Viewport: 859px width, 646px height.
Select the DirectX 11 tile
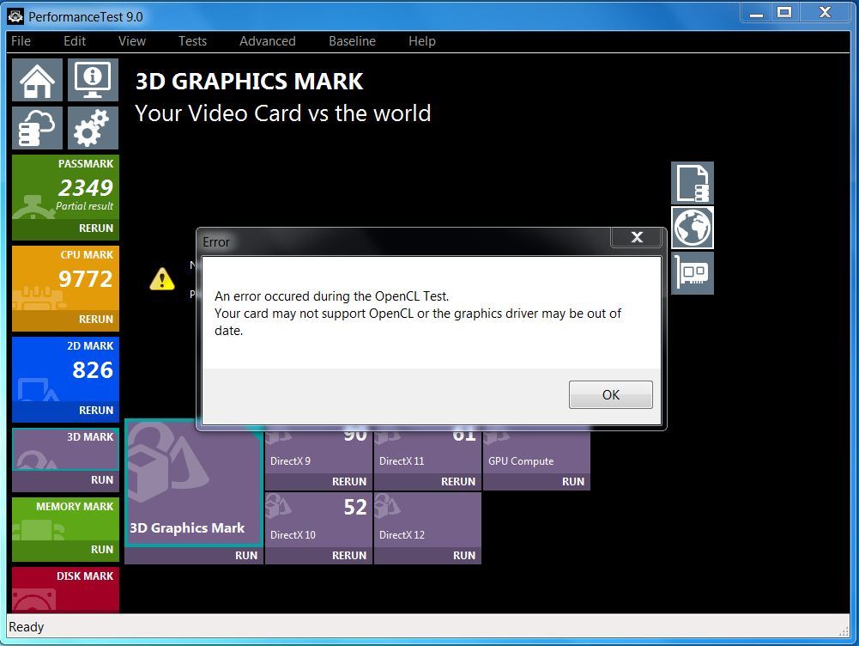[x=427, y=453]
